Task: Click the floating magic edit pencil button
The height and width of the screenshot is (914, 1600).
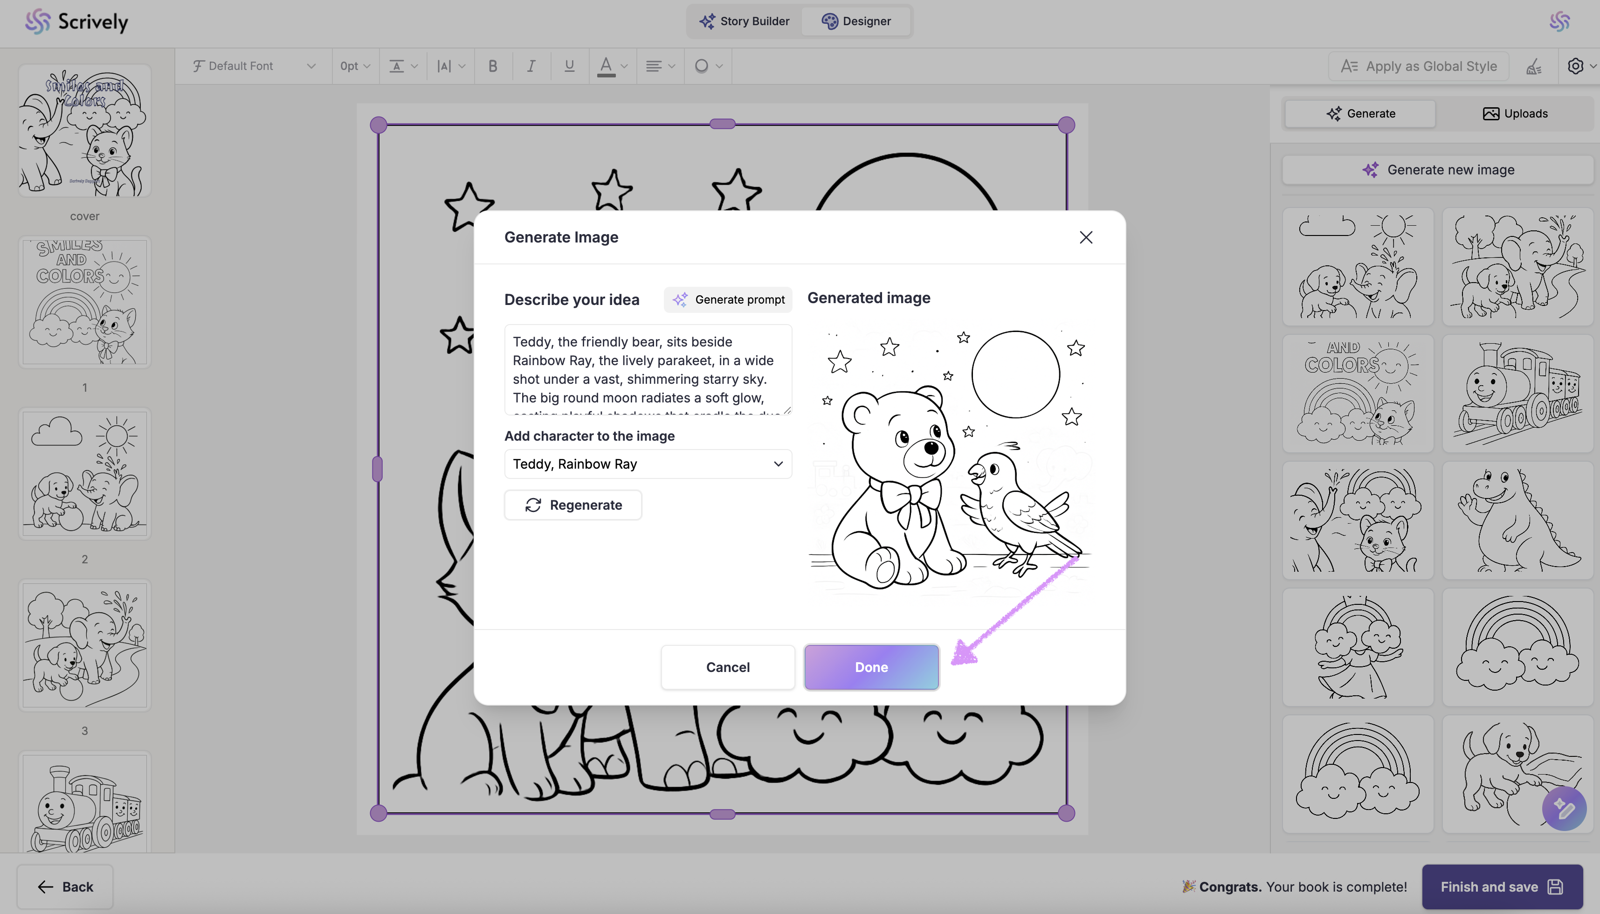Action: 1564,809
